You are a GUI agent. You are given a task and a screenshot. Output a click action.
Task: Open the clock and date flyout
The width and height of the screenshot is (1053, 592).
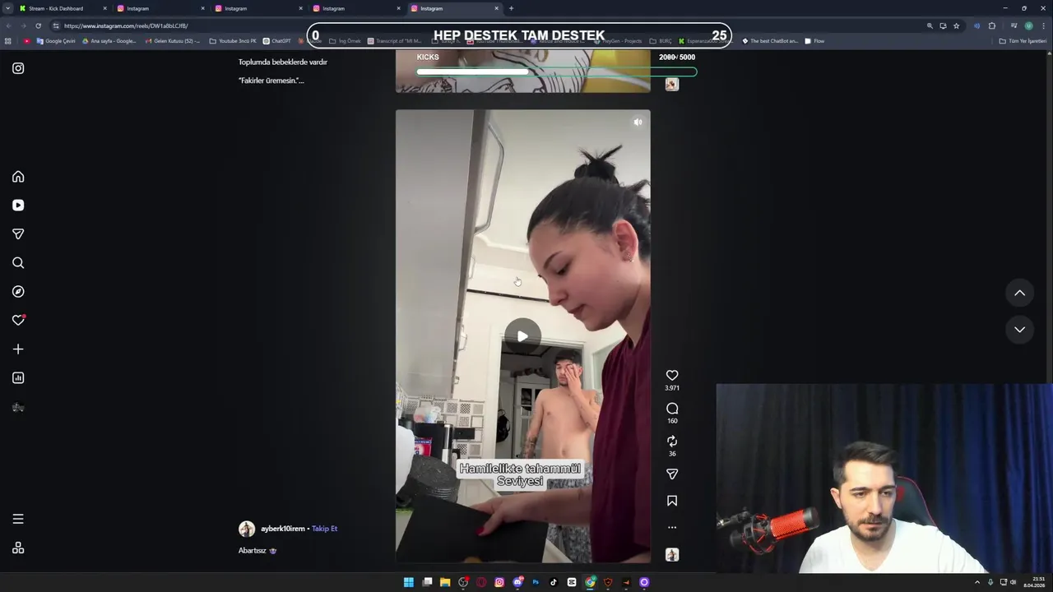coord(1034,582)
